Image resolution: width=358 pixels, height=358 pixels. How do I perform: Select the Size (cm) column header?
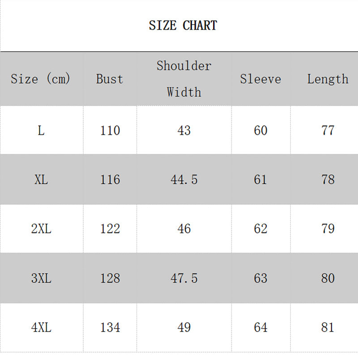click(x=41, y=79)
